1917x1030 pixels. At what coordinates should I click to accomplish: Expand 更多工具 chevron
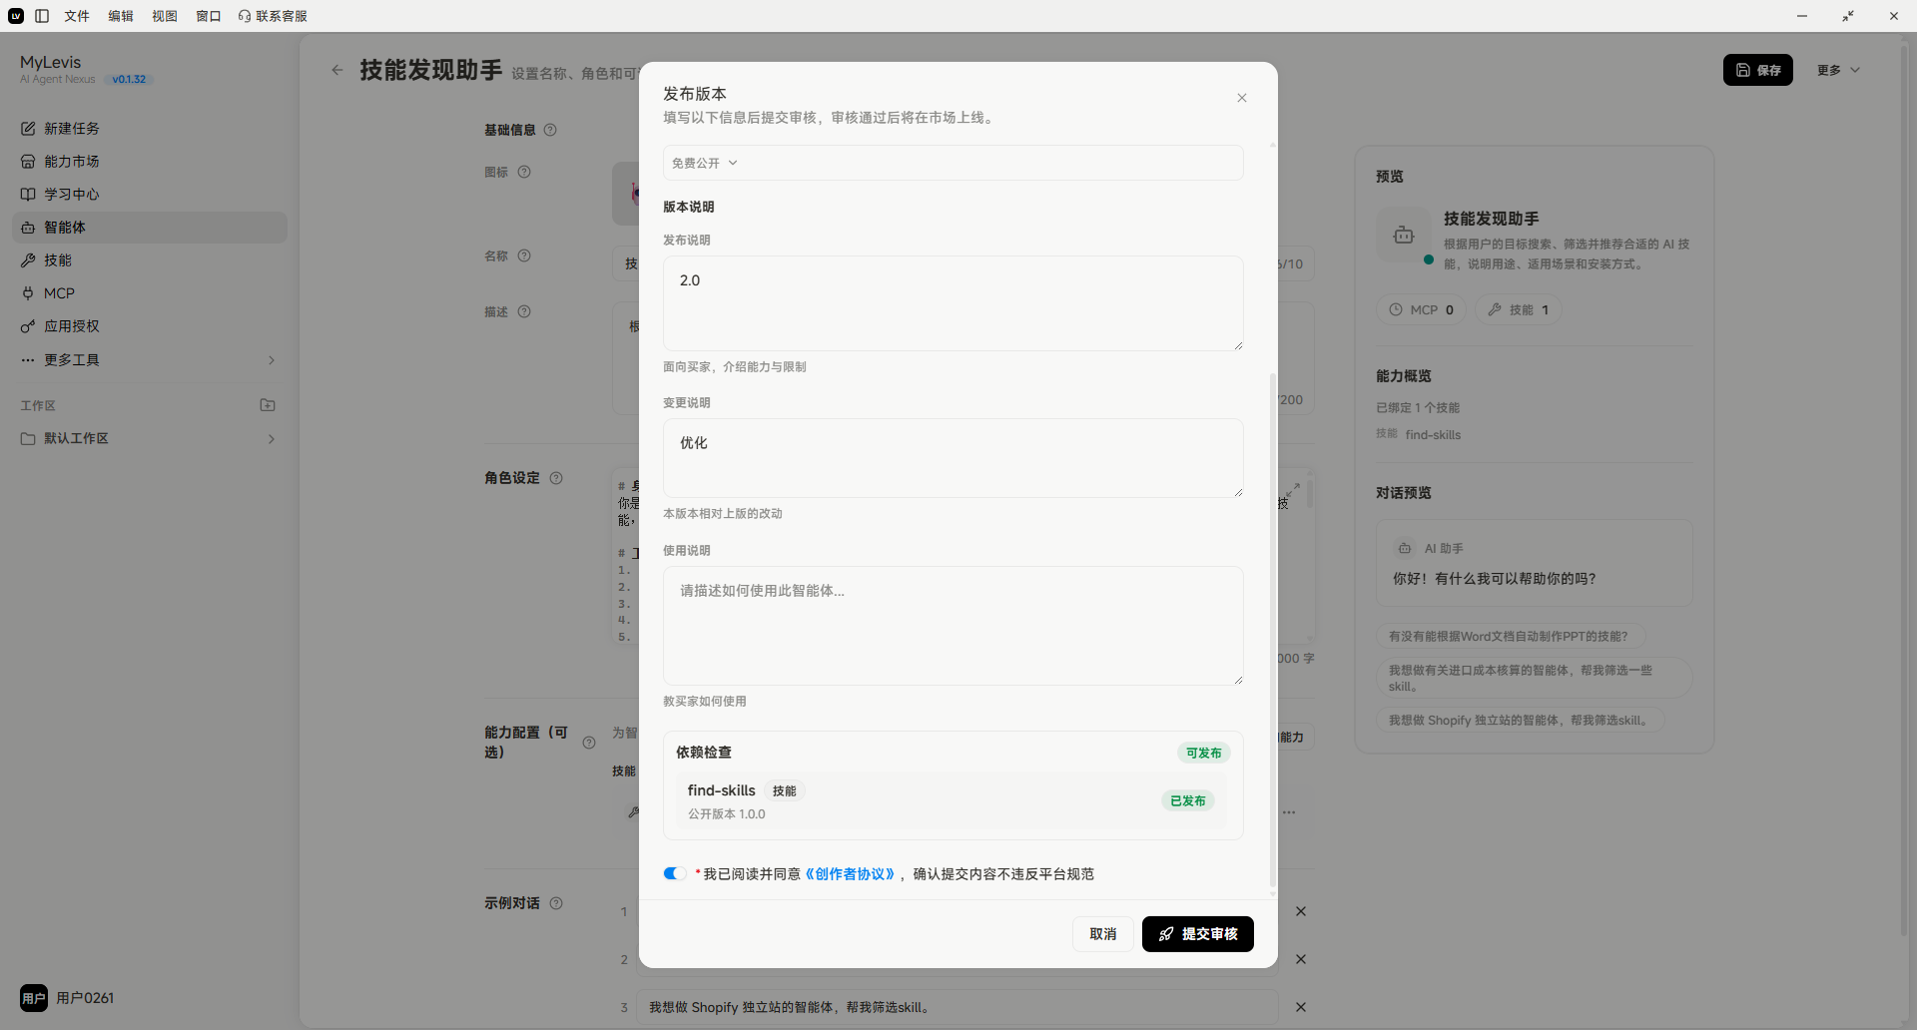point(272,360)
